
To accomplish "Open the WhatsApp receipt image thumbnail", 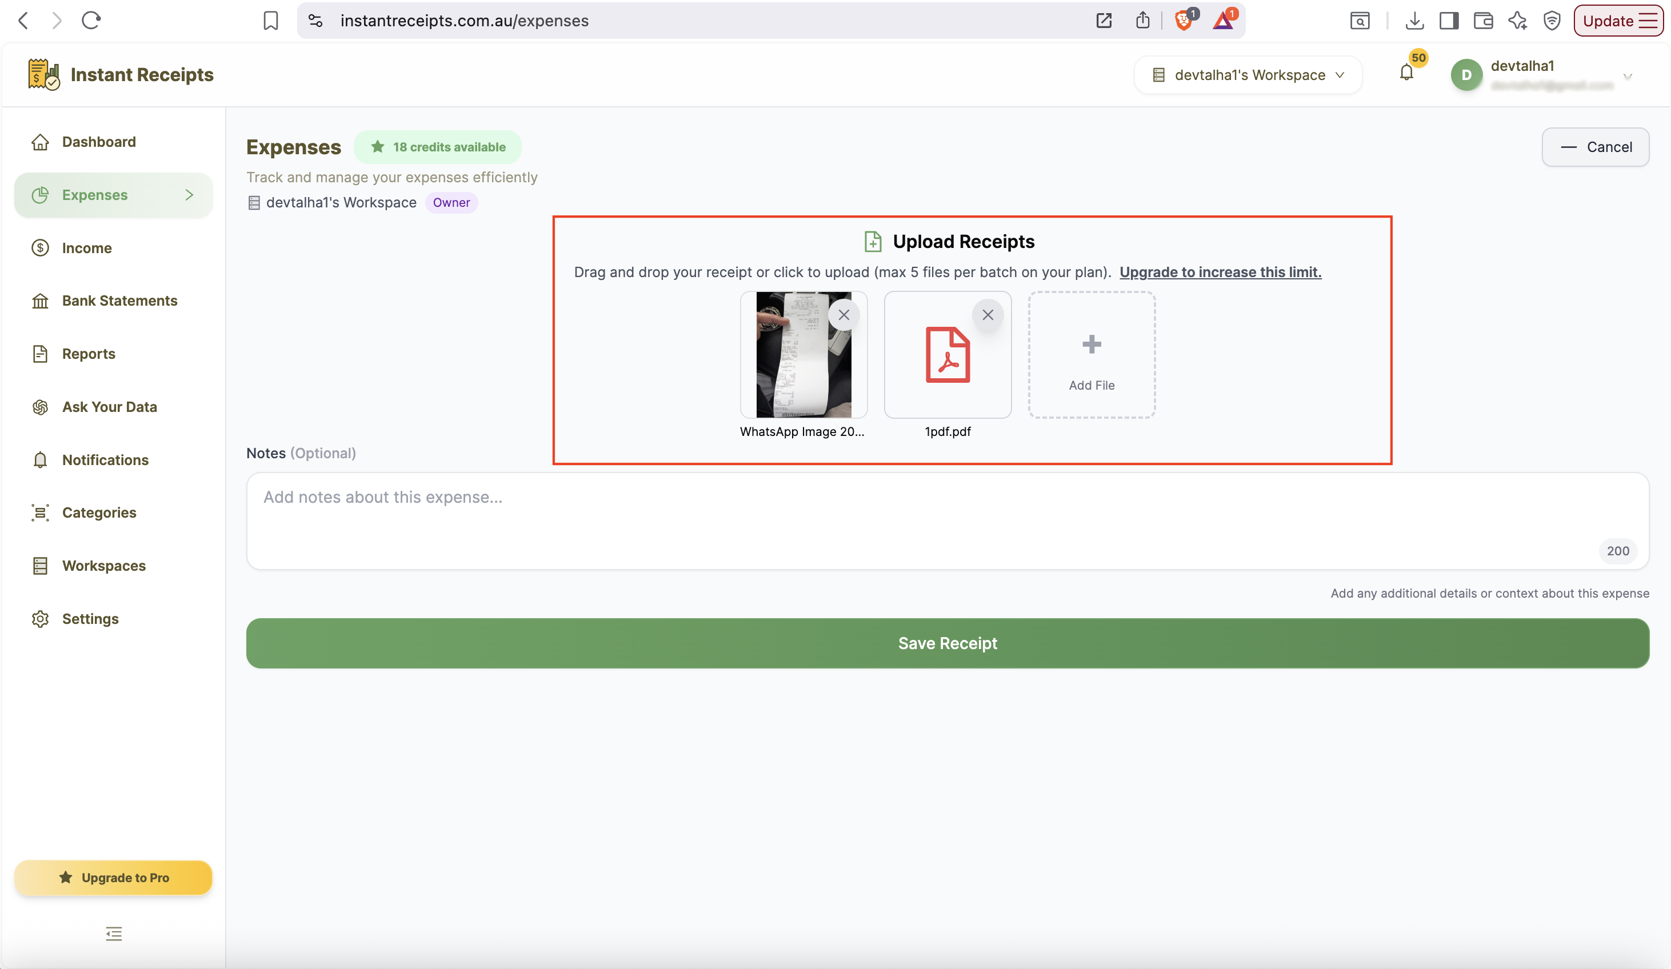I will click(803, 355).
